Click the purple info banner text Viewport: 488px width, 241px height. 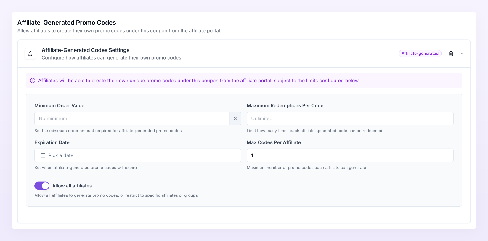[x=199, y=81]
